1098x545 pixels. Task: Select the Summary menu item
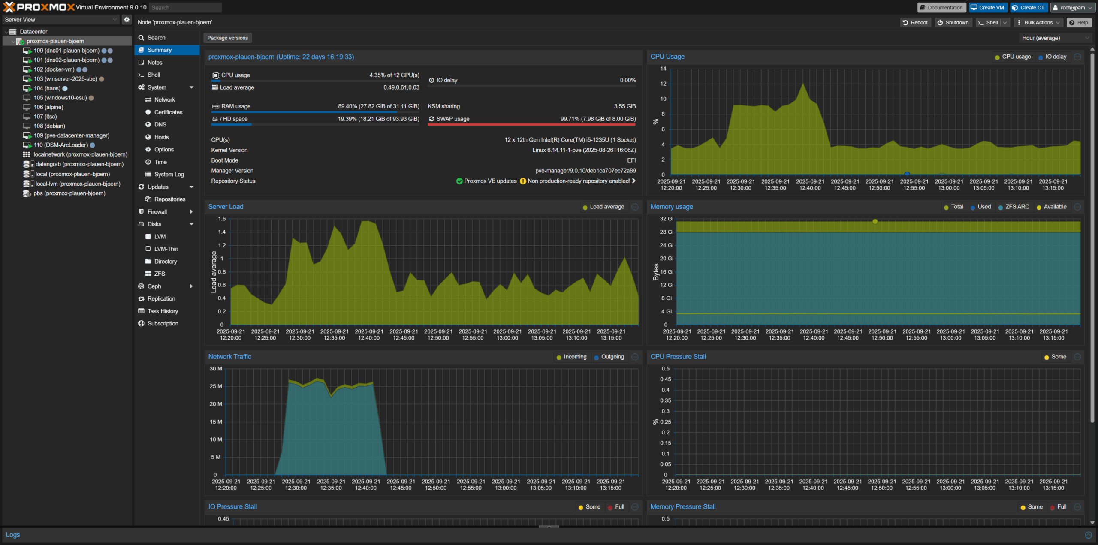click(x=167, y=50)
